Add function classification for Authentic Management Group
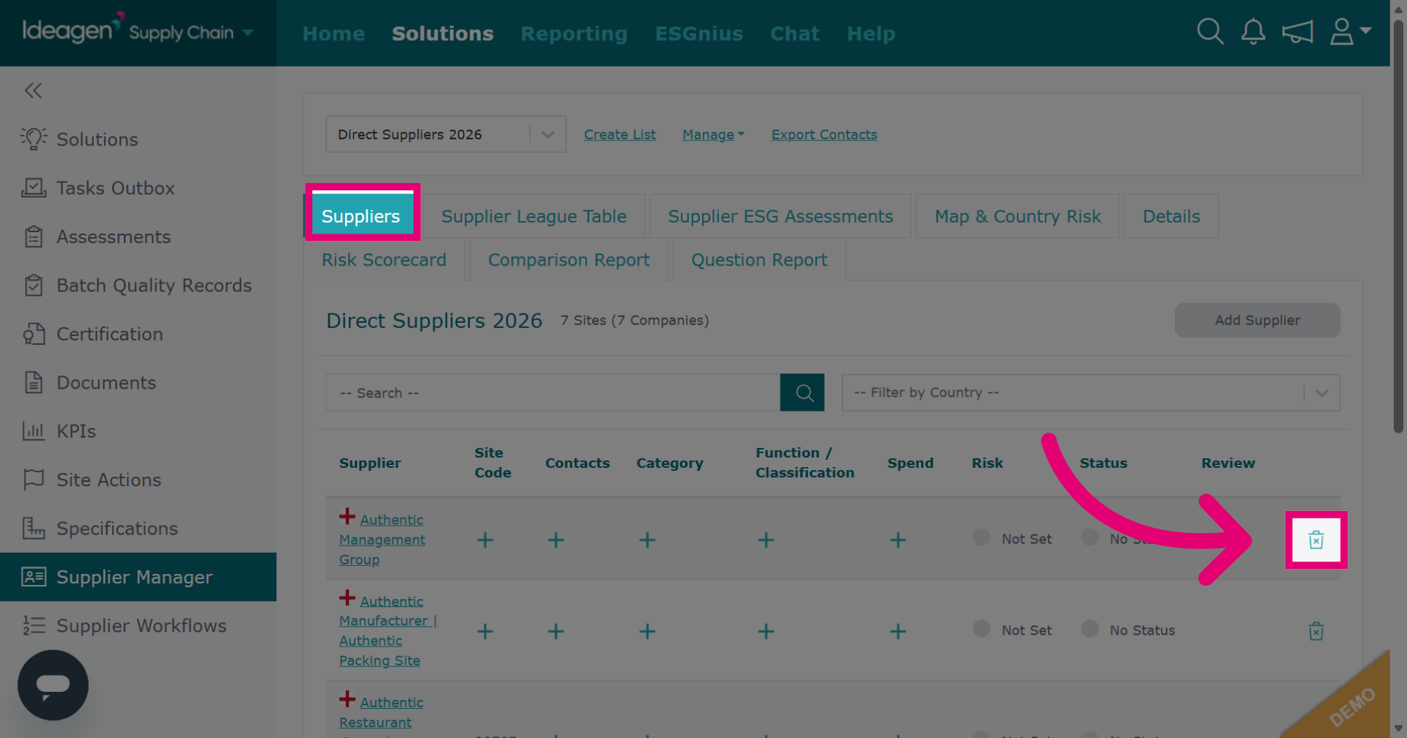1407x738 pixels. pyautogui.click(x=766, y=540)
